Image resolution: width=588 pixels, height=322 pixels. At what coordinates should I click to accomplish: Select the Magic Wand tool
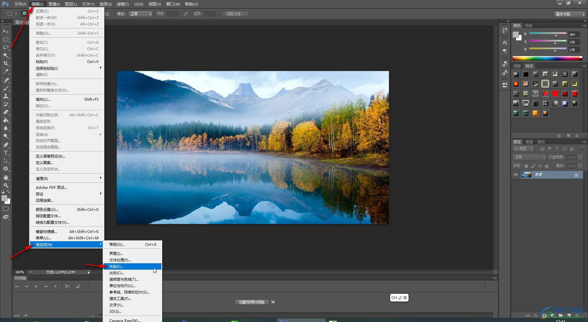point(6,55)
